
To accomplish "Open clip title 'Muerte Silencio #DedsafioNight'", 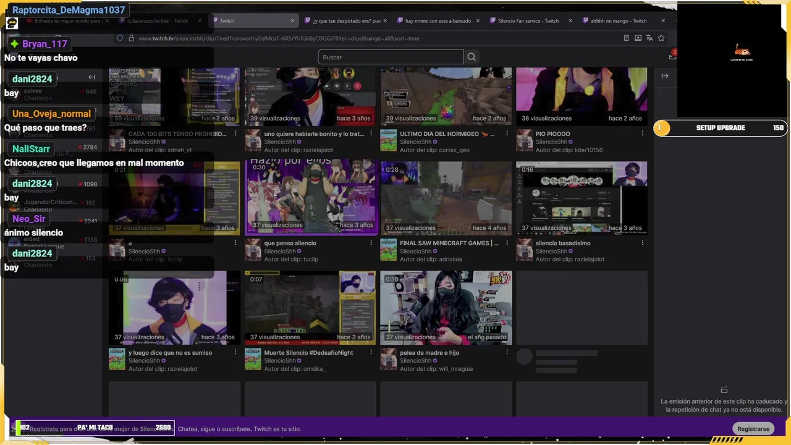I will point(308,353).
